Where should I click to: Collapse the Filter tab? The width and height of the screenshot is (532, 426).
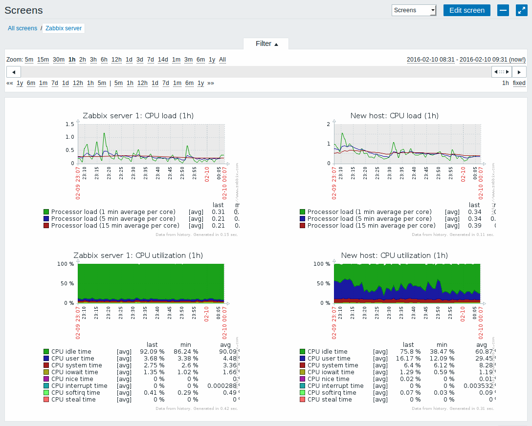[266, 43]
